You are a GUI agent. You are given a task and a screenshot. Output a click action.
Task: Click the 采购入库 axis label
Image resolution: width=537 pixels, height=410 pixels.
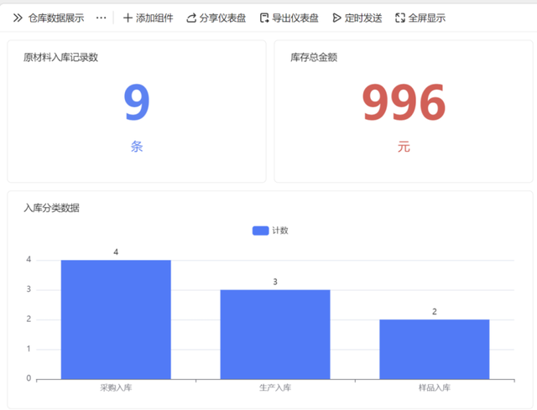pyautogui.click(x=116, y=387)
